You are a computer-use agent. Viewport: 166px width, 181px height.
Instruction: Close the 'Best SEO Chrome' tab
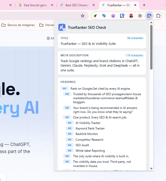click(94, 5)
